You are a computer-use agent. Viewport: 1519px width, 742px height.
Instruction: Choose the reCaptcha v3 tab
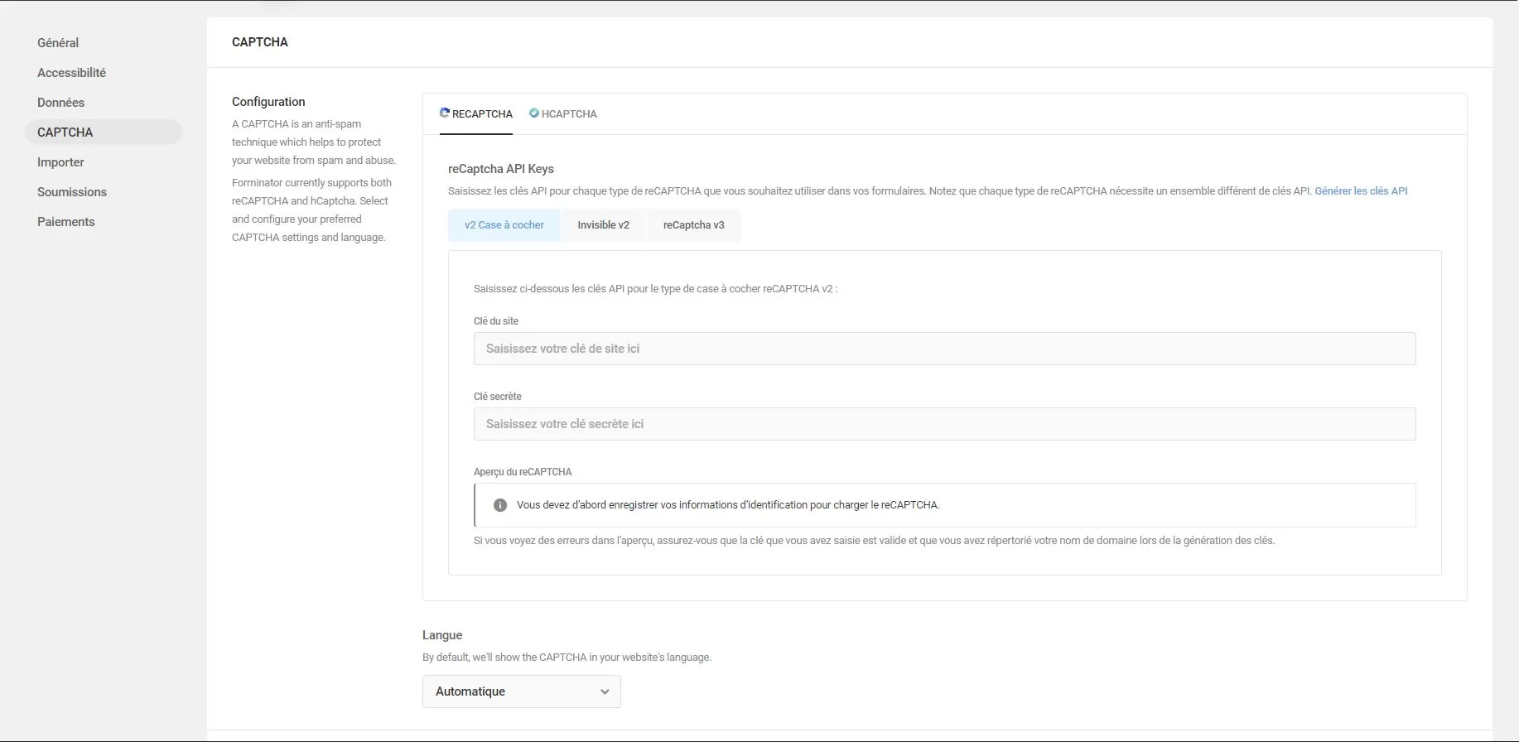coord(693,225)
